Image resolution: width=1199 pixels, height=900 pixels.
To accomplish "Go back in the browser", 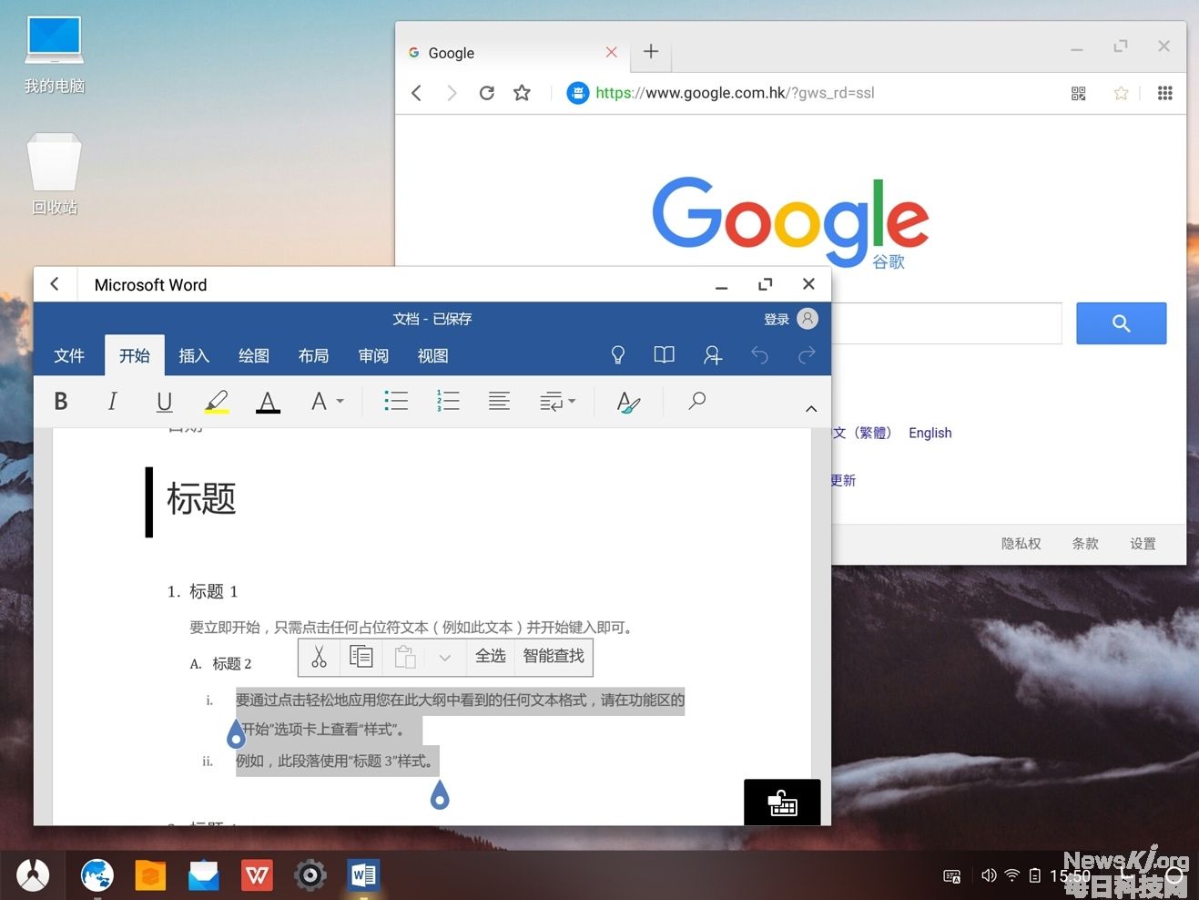I will click(x=417, y=93).
